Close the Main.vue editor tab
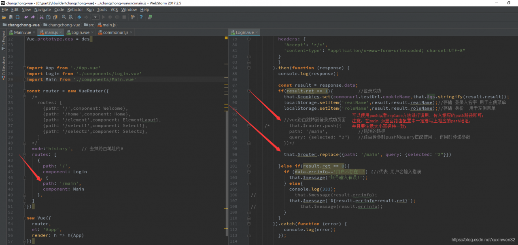The height and width of the screenshot is (245, 518). (34, 32)
